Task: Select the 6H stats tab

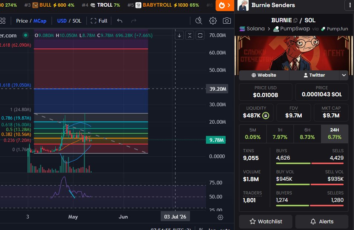Action: tap(307, 134)
